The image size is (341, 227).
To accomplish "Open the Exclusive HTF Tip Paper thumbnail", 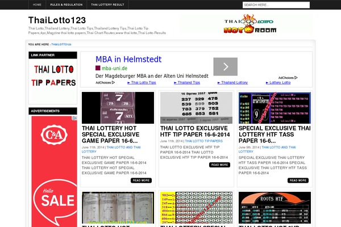I will pos(196,108).
